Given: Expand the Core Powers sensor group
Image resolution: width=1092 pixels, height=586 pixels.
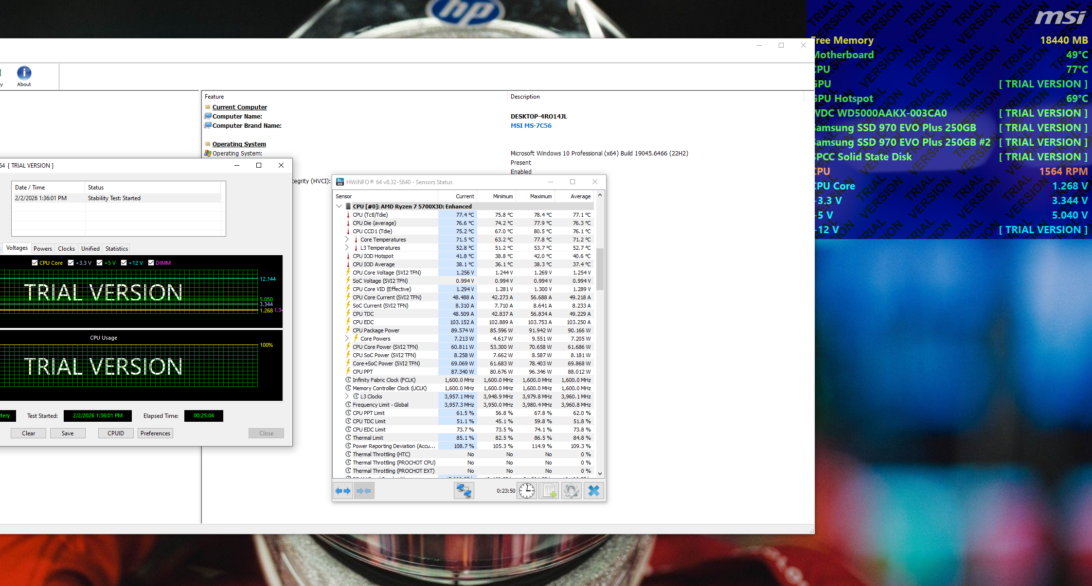Looking at the screenshot, I should (347, 339).
